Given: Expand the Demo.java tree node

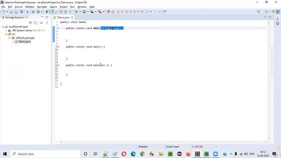Looking at the screenshot, I should (13, 42).
